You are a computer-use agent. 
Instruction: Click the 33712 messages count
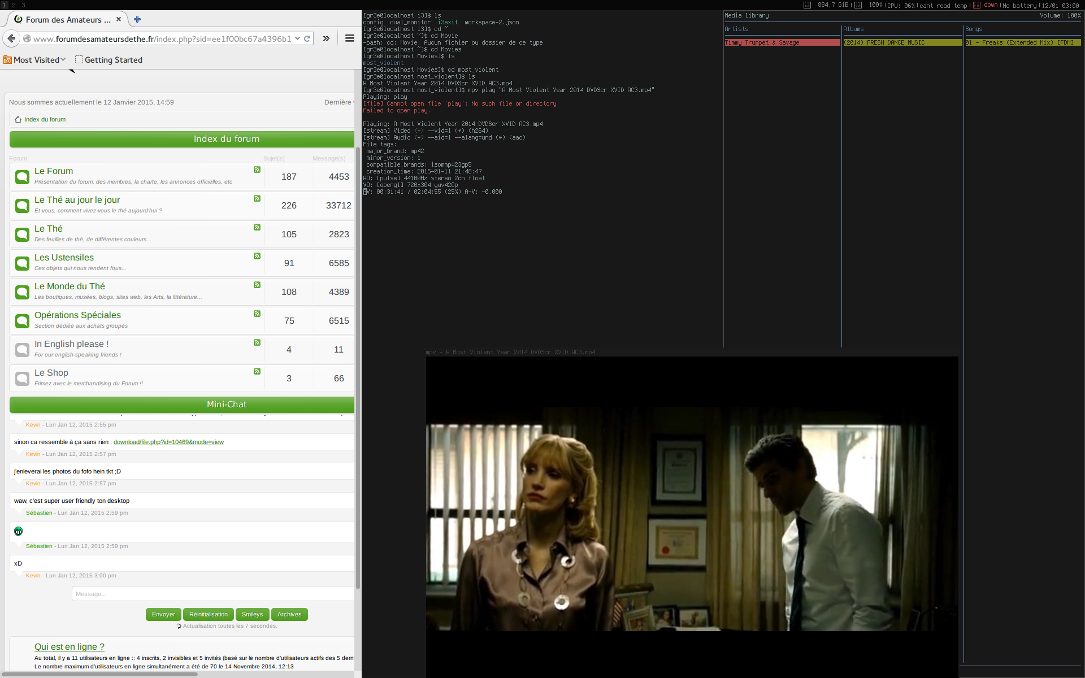338,206
